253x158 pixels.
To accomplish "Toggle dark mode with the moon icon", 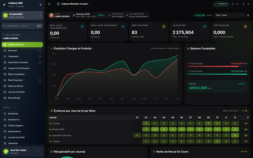I will tap(249, 4).
